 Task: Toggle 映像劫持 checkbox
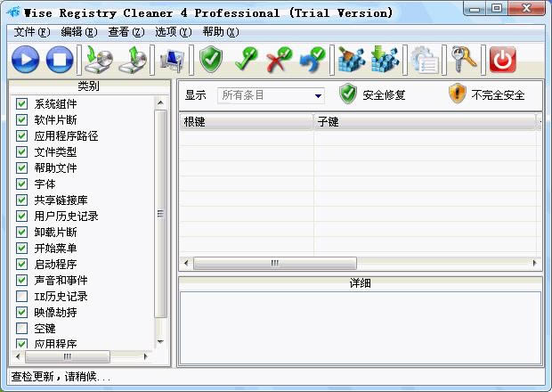22,312
